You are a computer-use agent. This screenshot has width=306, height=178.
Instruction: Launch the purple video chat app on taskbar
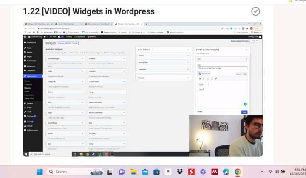coord(122,172)
